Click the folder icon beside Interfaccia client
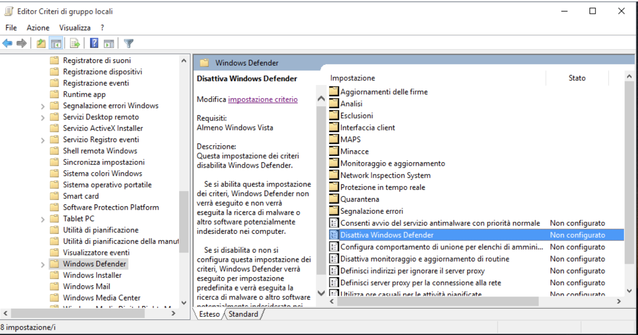Viewport: 638px width, 335px height. click(x=334, y=127)
